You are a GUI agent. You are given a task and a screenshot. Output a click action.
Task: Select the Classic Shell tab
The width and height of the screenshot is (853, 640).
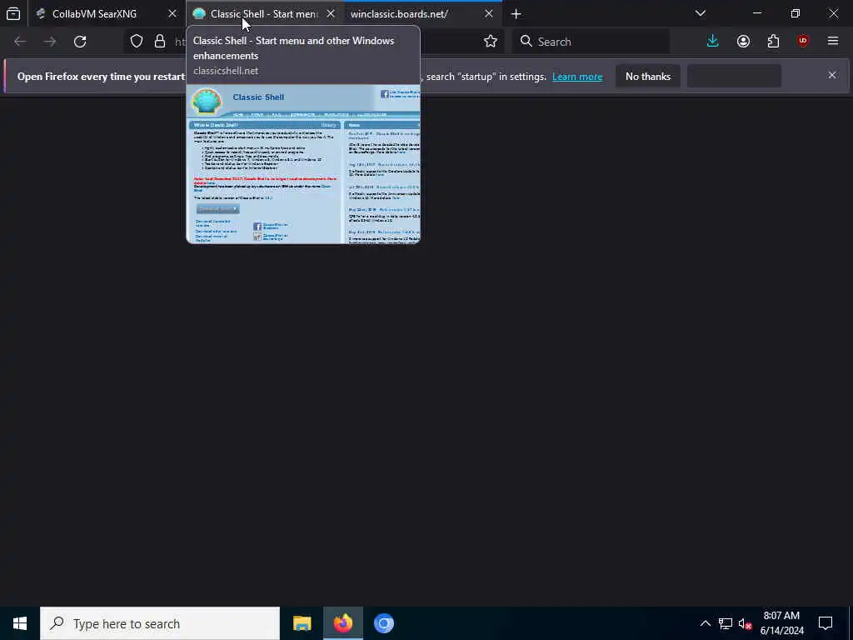point(264,13)
